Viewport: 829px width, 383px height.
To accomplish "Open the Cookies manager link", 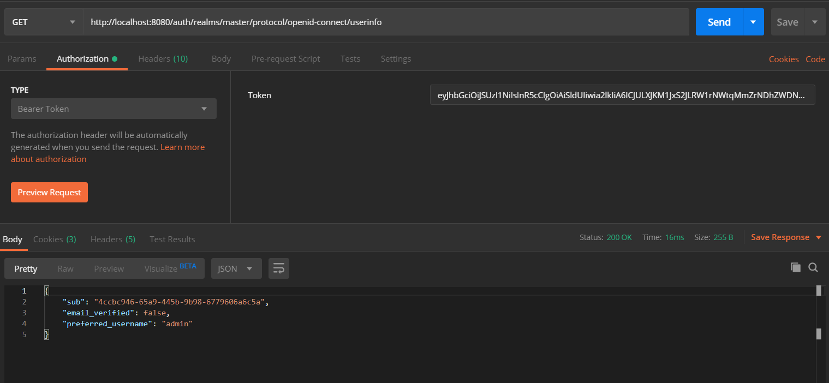I will 783,58.
